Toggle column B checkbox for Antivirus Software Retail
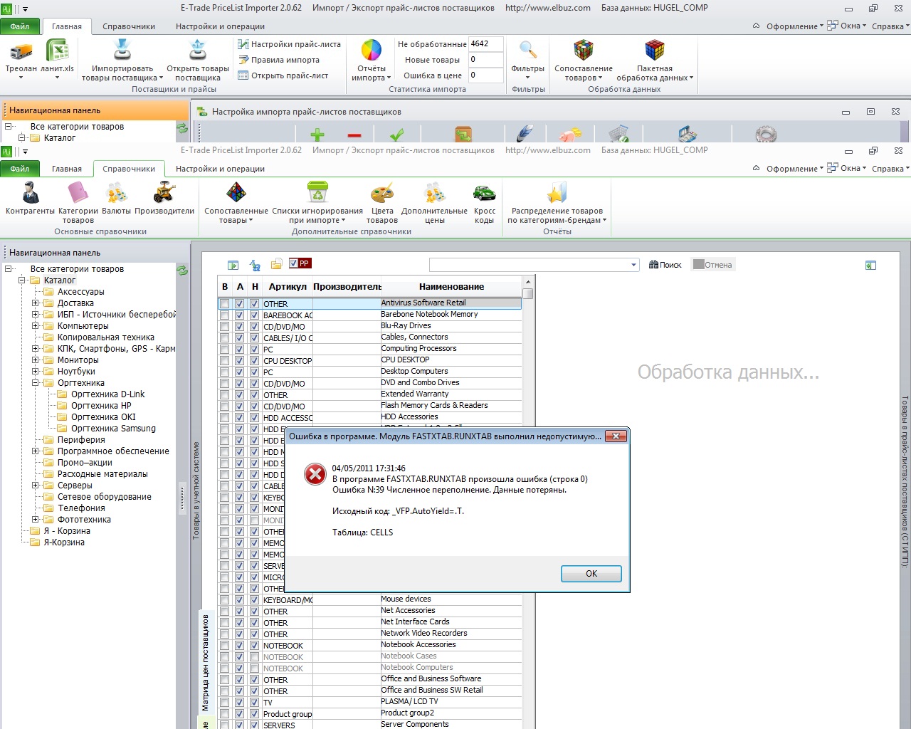 [225, 304]
